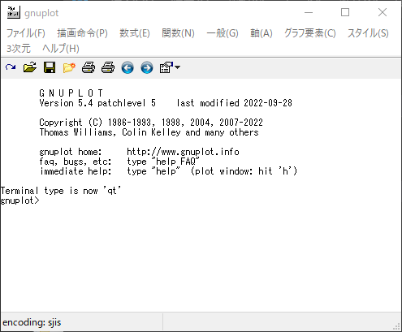
Task: Open the グラフ要素(C) menu
Action: tap(310, 33)
